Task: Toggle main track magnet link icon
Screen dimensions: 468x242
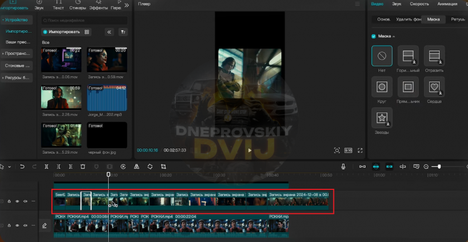Action: coord(362,167)
